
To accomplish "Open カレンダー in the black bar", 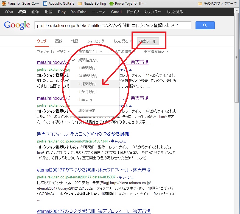I will coord(153,12).
